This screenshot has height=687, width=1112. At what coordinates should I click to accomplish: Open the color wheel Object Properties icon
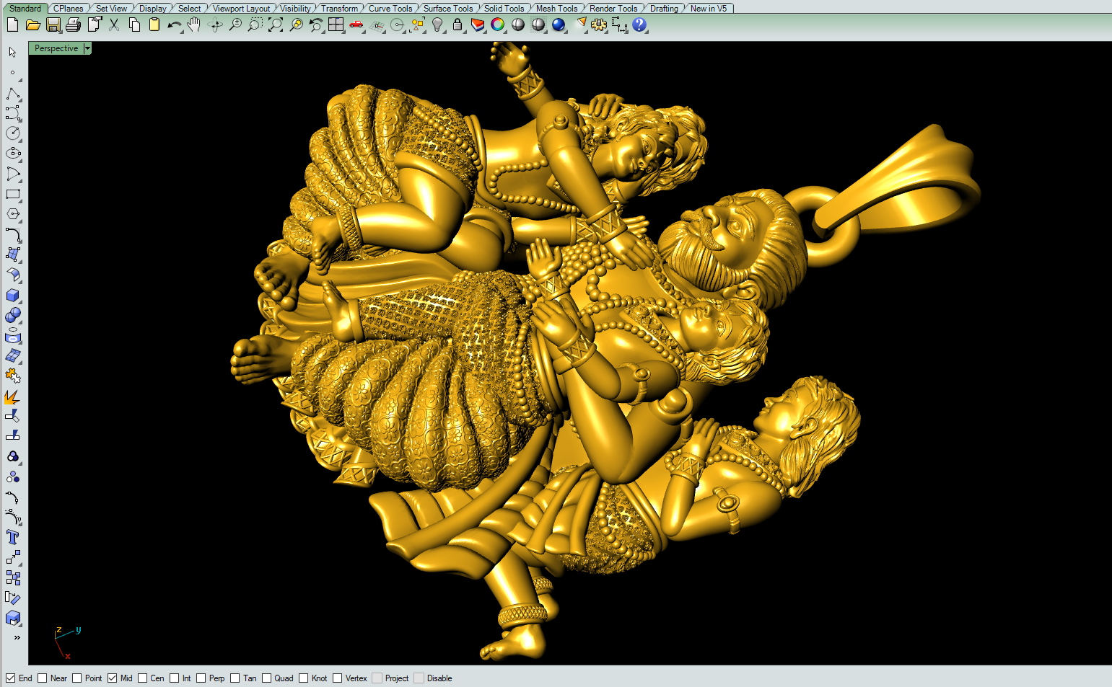tap(498, 25)
